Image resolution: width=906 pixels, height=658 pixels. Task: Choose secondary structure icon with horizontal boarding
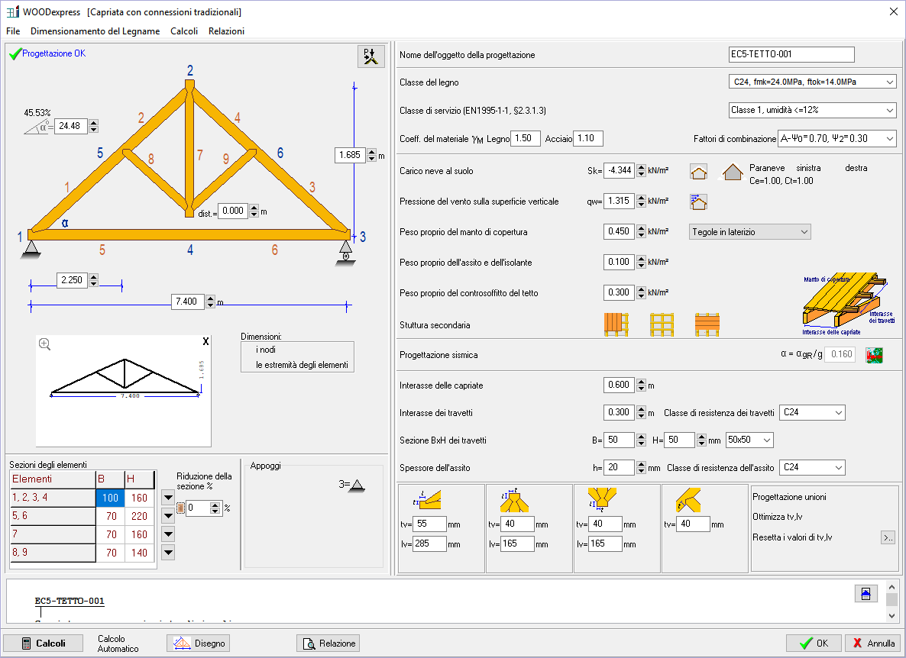[707, 324]
